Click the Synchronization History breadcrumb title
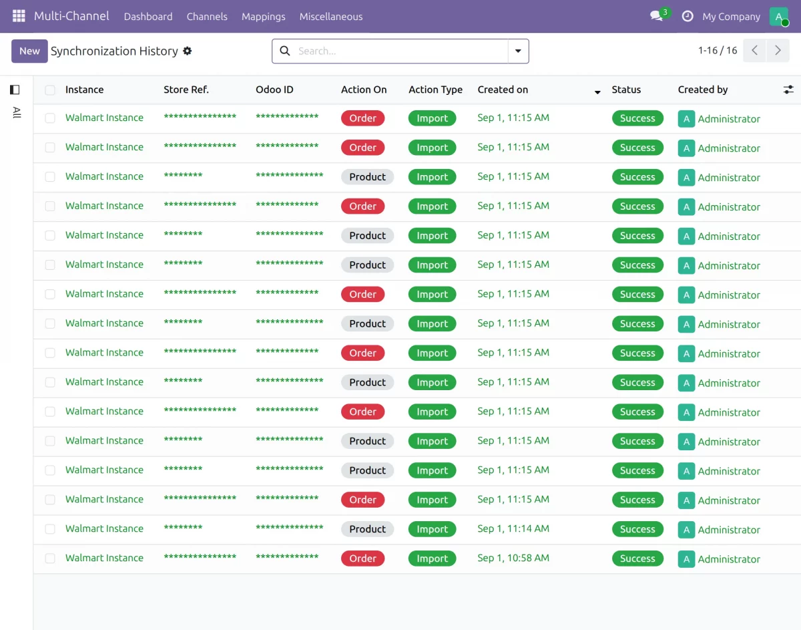801x630 pixels. pyautogui.click(x=114, y=51)
